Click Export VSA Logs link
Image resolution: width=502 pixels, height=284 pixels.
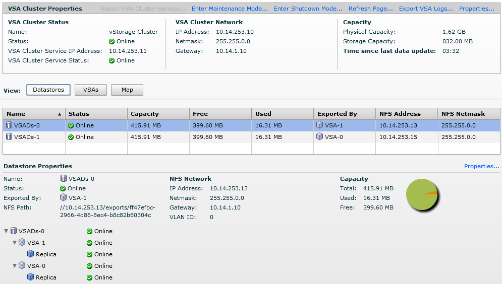[426, 9]
